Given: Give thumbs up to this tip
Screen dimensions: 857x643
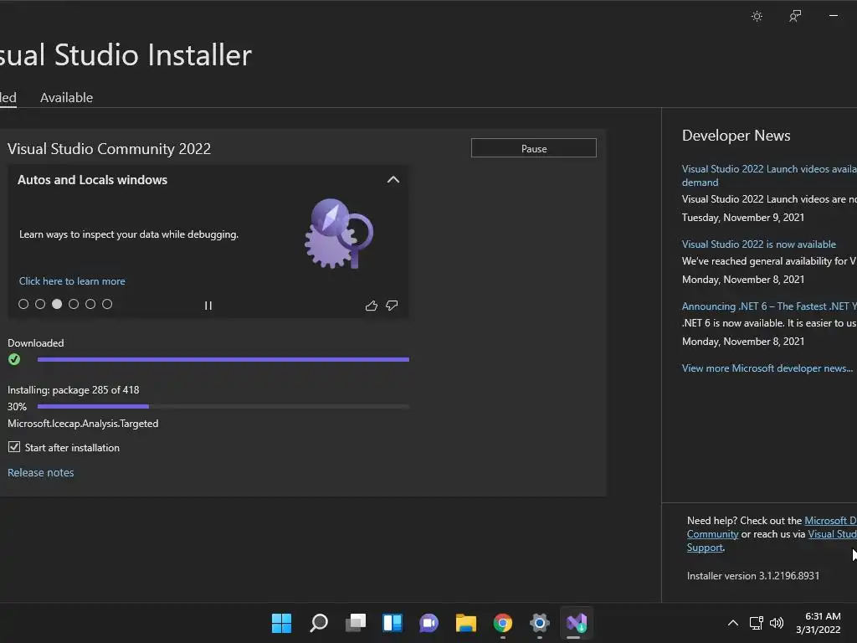Looking at the screenshot, I should pos(371,306).
